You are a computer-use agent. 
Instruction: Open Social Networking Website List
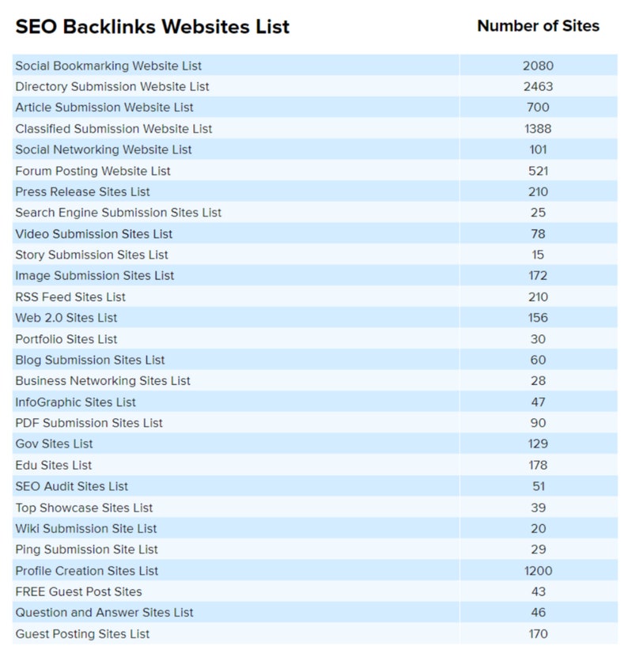click(104, 149)
